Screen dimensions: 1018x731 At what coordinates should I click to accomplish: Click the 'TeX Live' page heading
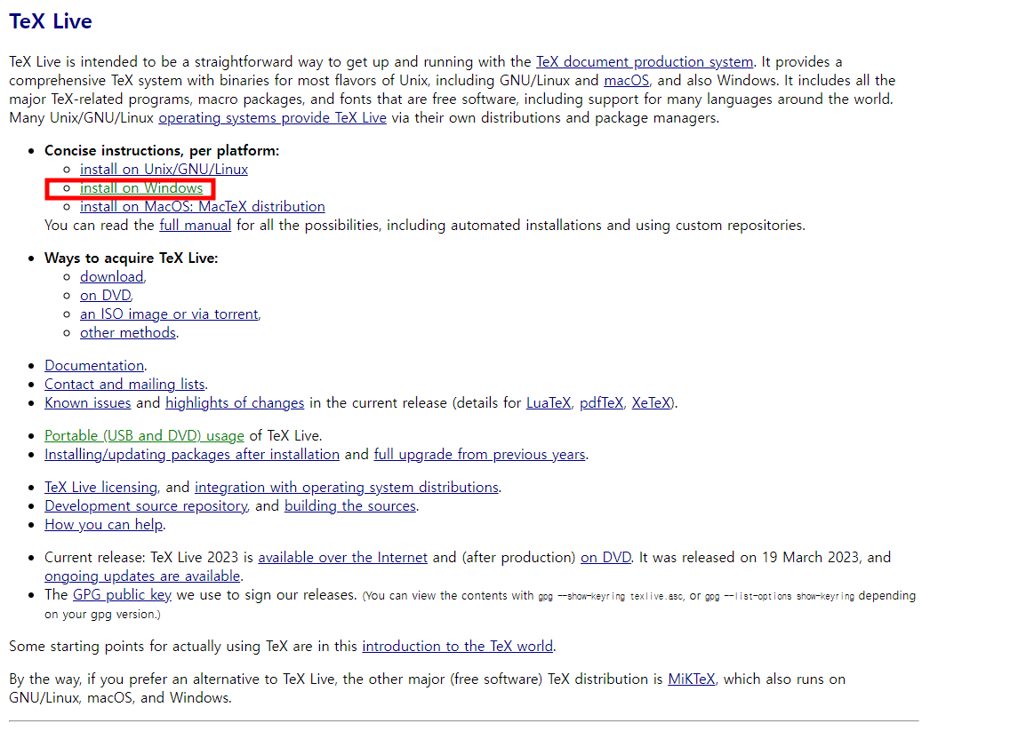coord(51,21)
